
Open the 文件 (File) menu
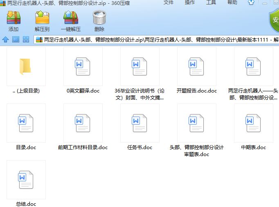tap(169, 2)
